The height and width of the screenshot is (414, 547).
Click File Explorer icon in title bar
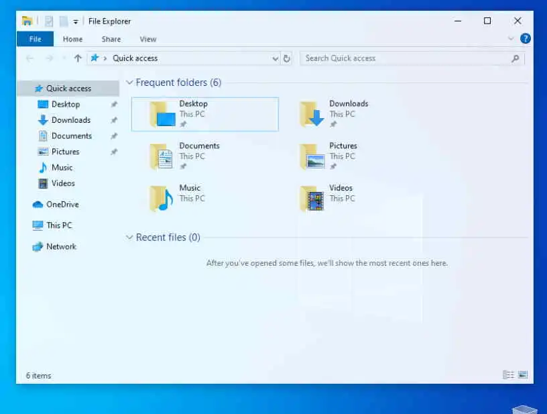27,21
